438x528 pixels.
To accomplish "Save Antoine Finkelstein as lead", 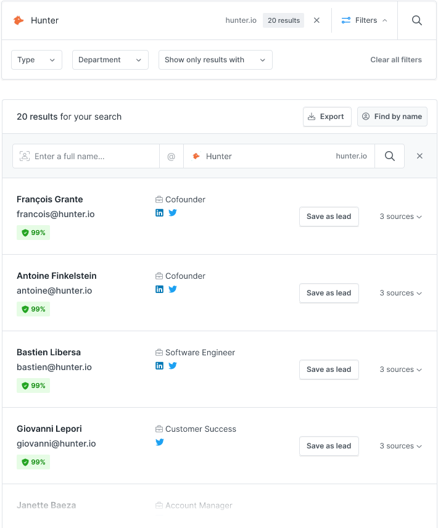I will click(329, 293).
